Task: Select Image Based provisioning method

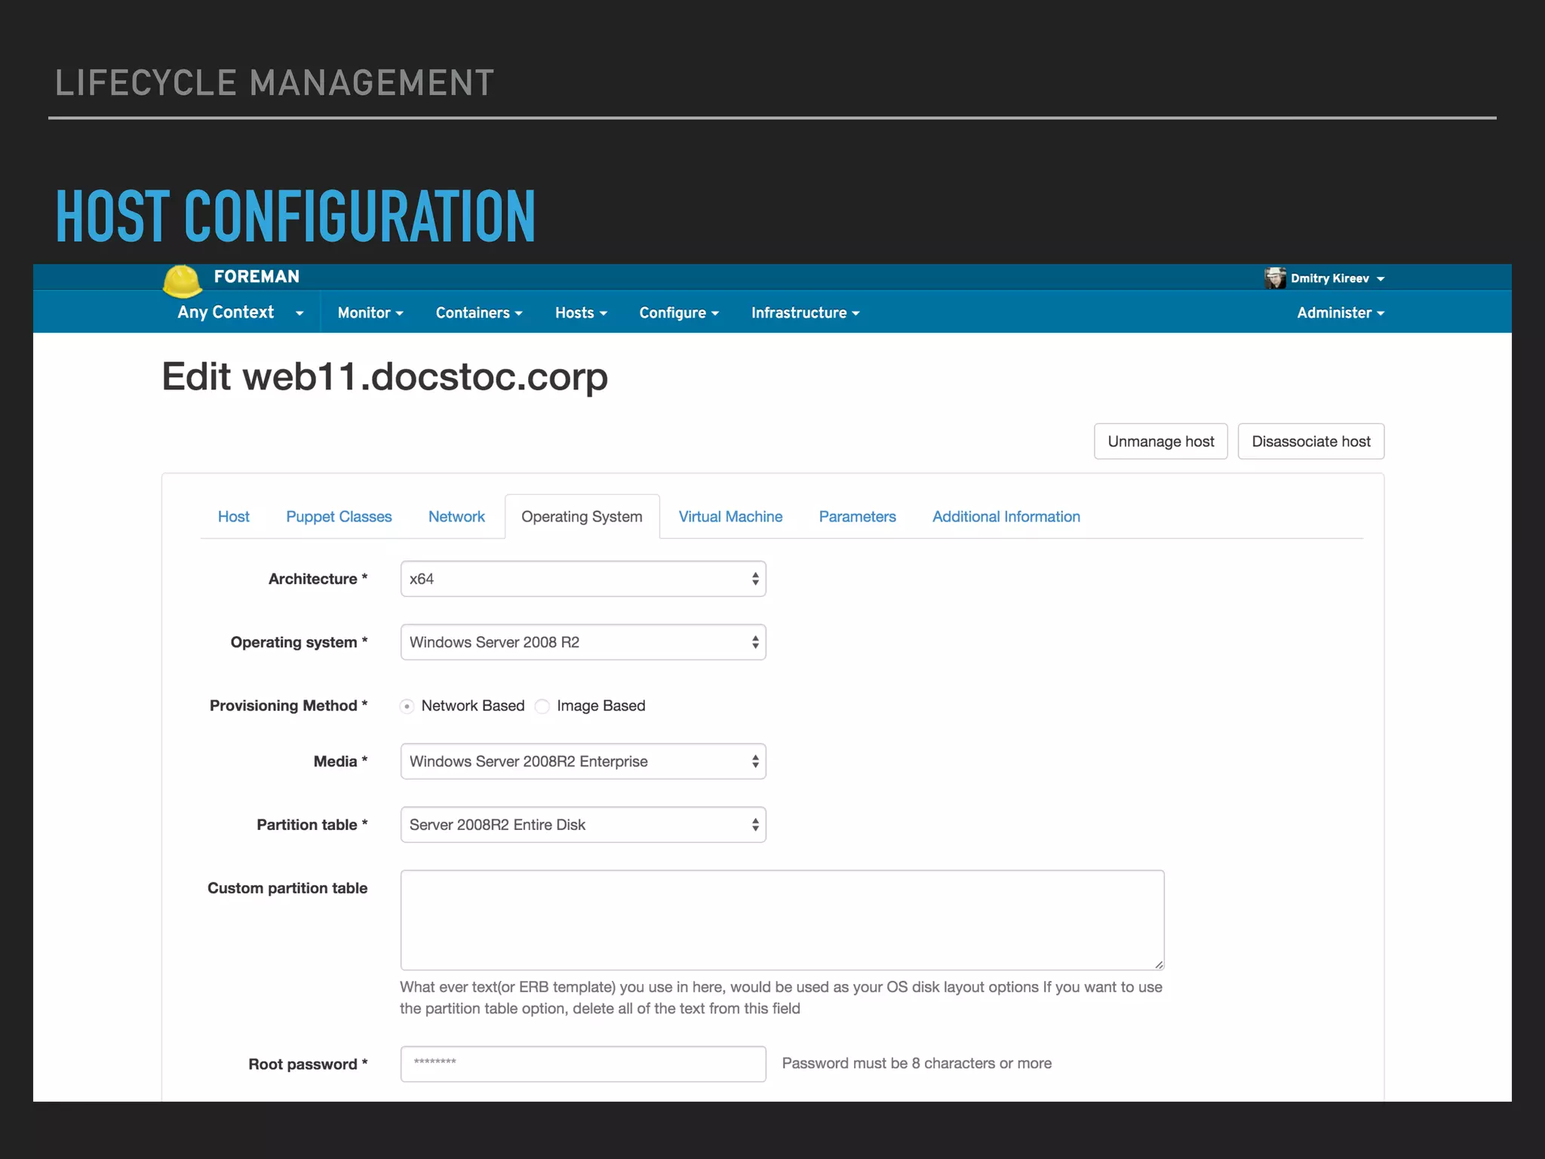Action: 542,706
